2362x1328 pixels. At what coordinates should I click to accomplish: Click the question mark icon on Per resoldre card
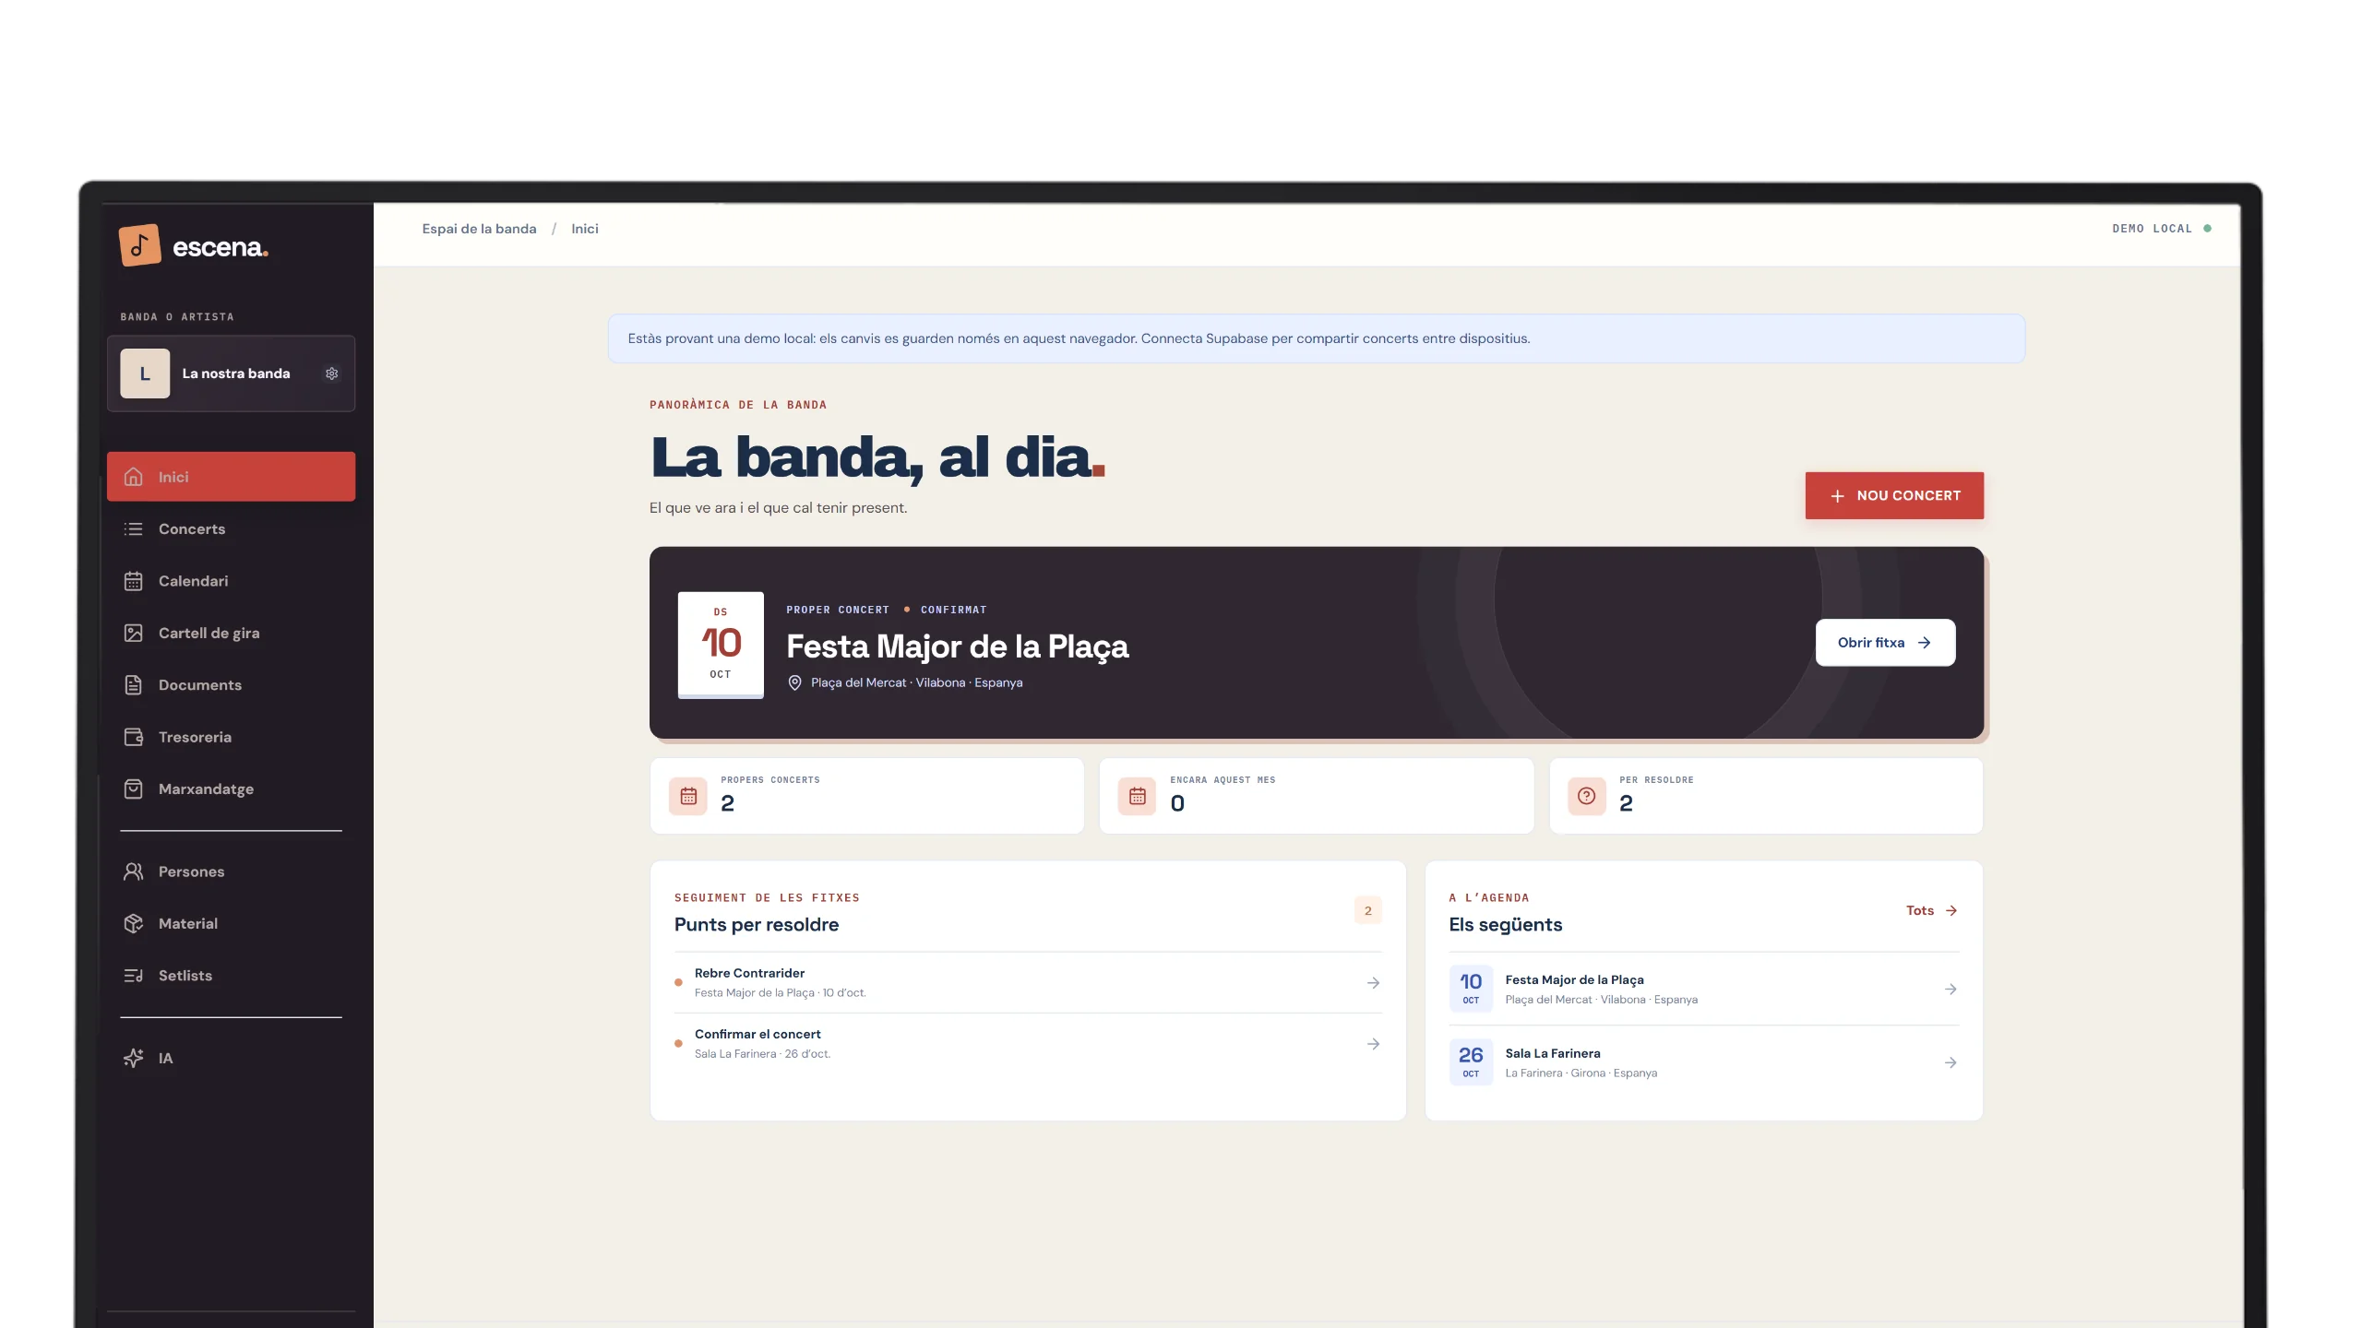point(1587,796)
